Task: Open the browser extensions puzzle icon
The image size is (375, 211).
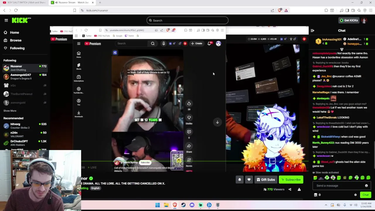Action: coord(326,10)
